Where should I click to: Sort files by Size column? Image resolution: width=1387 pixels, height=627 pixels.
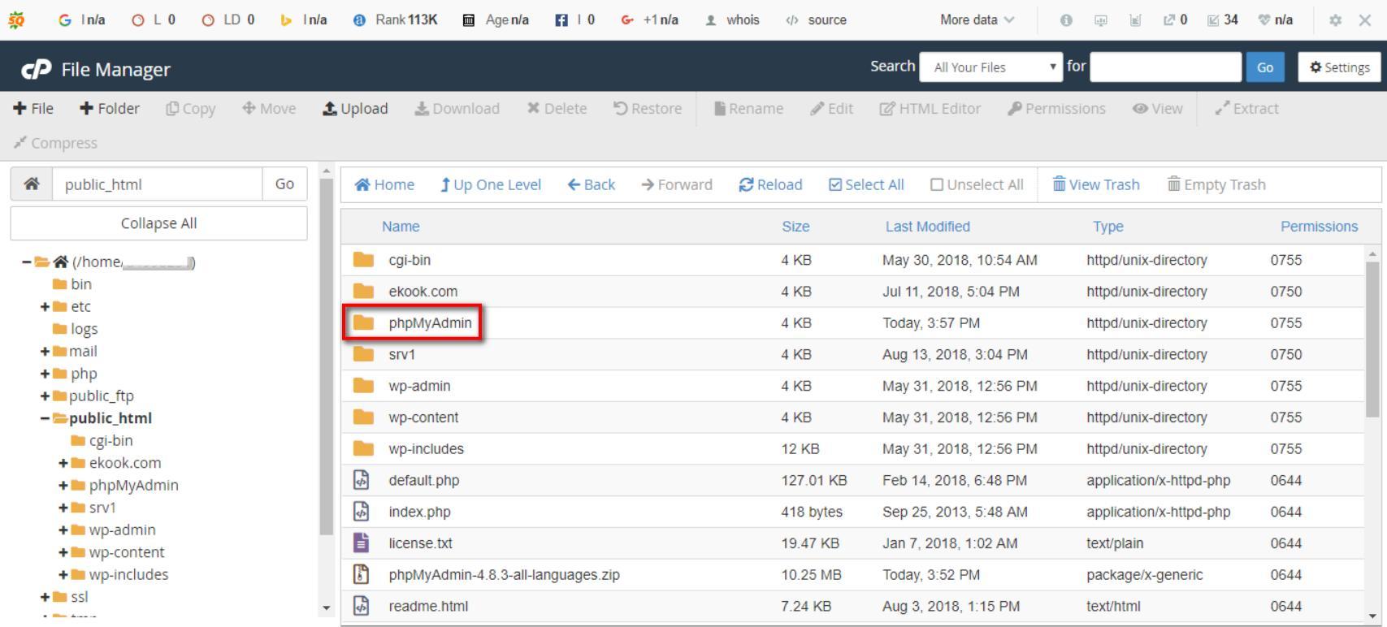click(x=795, y=227)
